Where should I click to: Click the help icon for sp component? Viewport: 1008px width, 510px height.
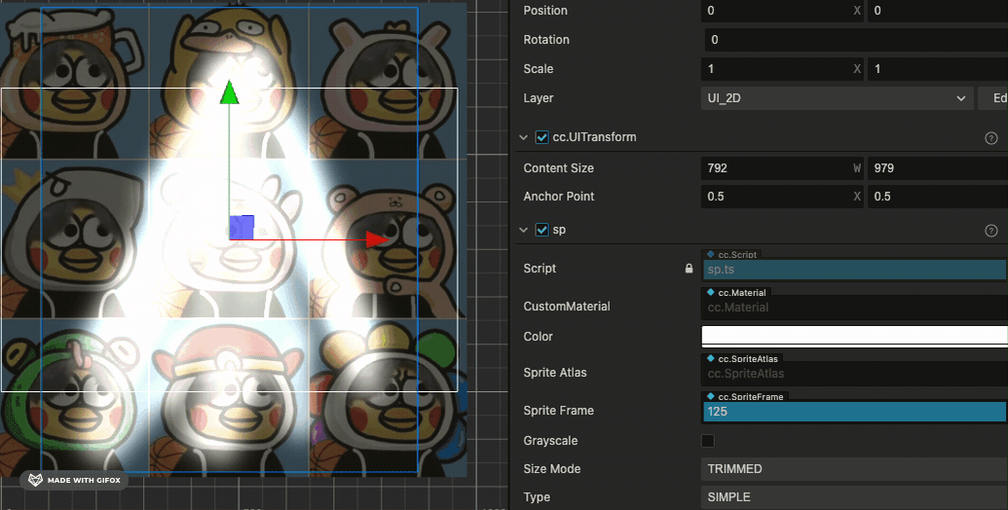coord(991,231)
